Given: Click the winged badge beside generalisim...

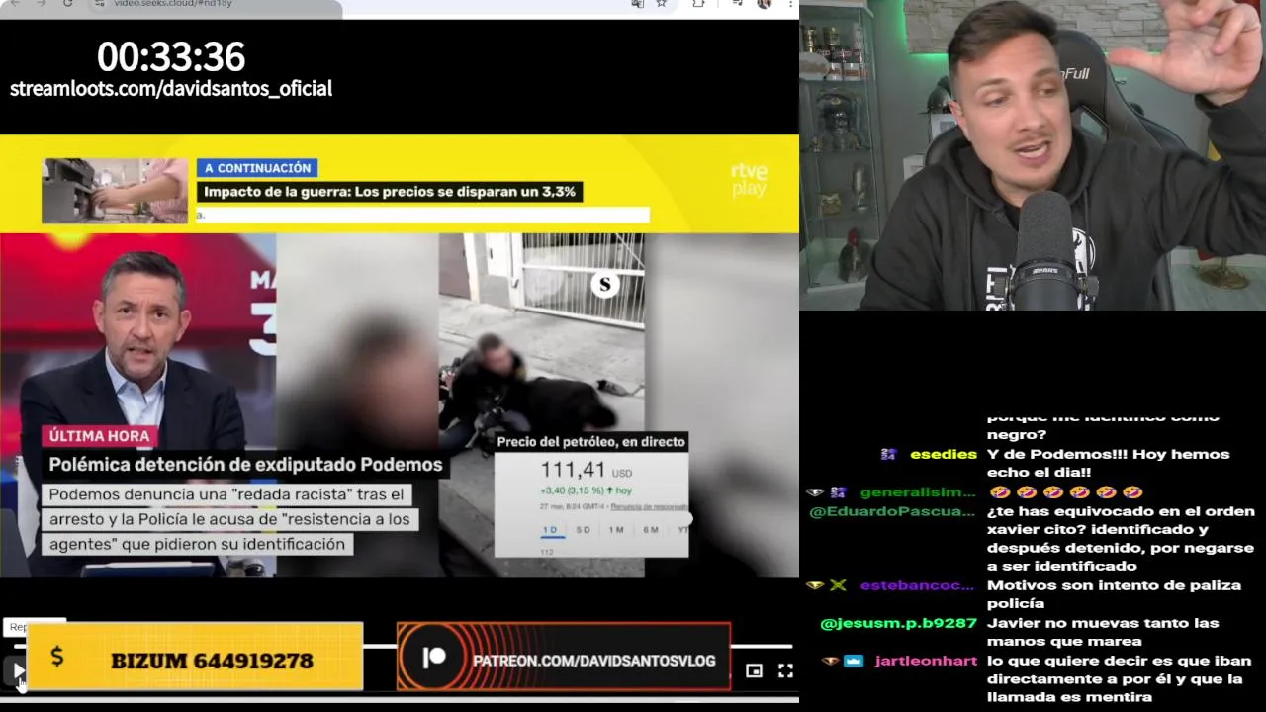Looking at the screenshot, I should (x=815, y=492).
